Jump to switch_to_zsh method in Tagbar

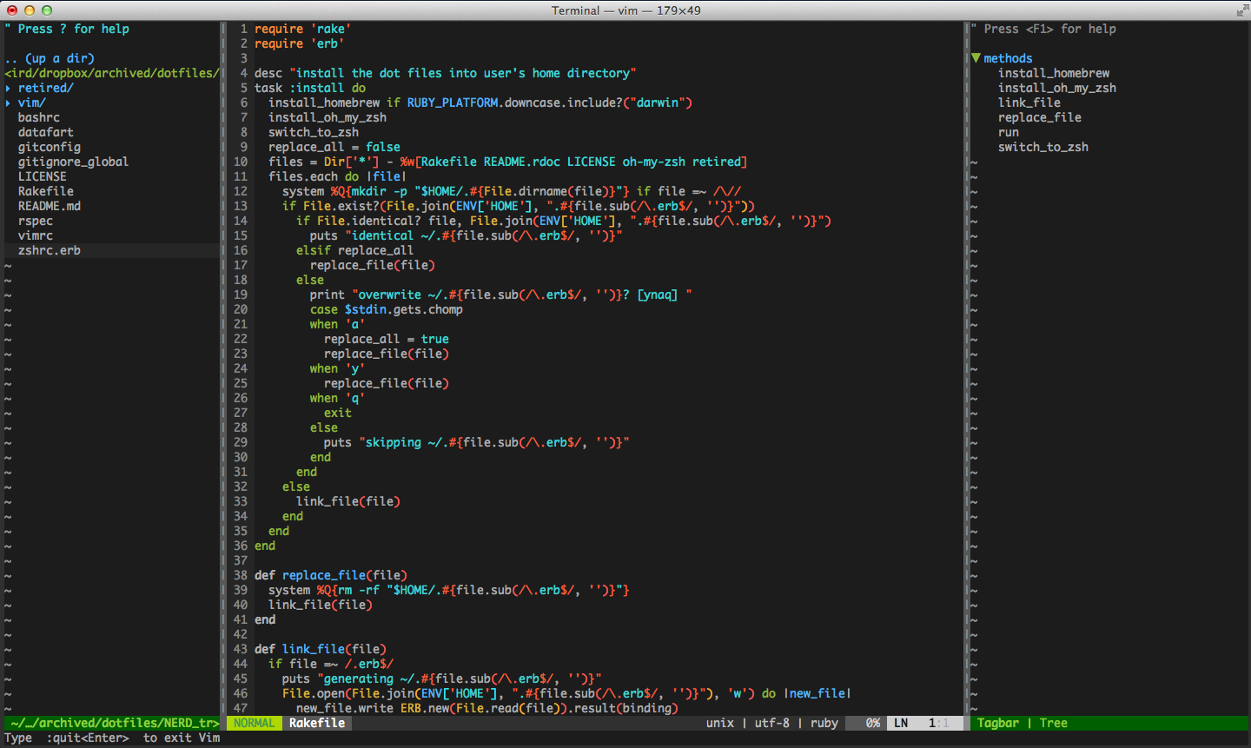click(x=1043, y=147)
